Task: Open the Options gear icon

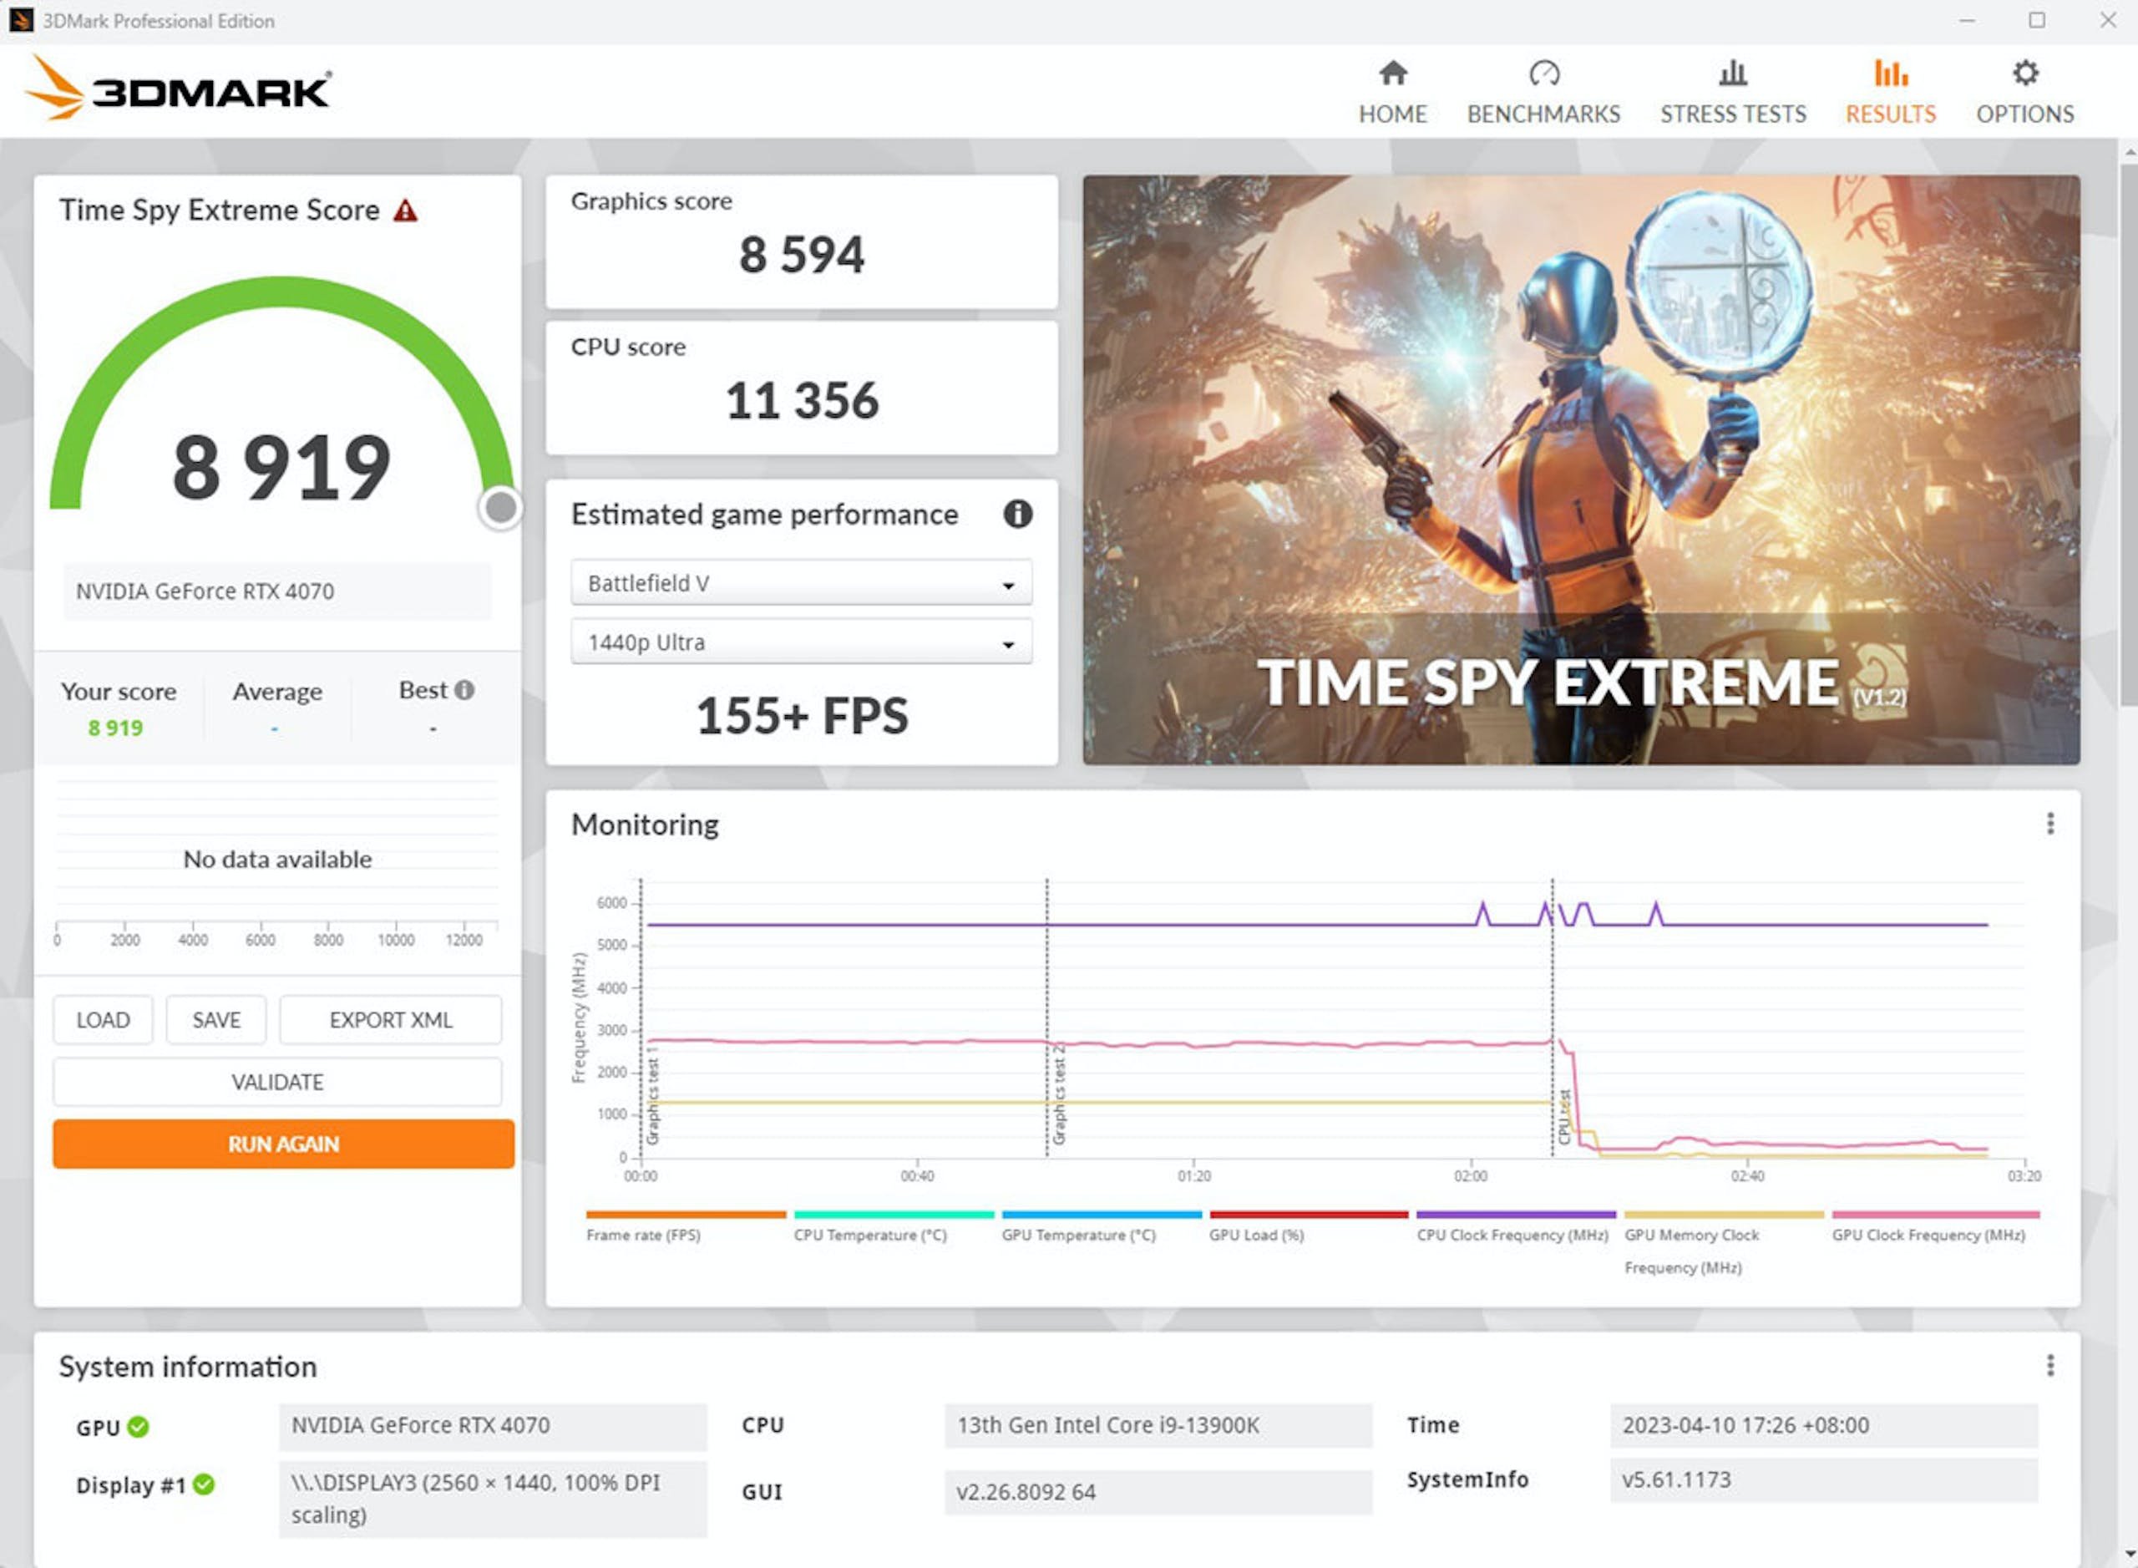Action: coord(2024,73)
